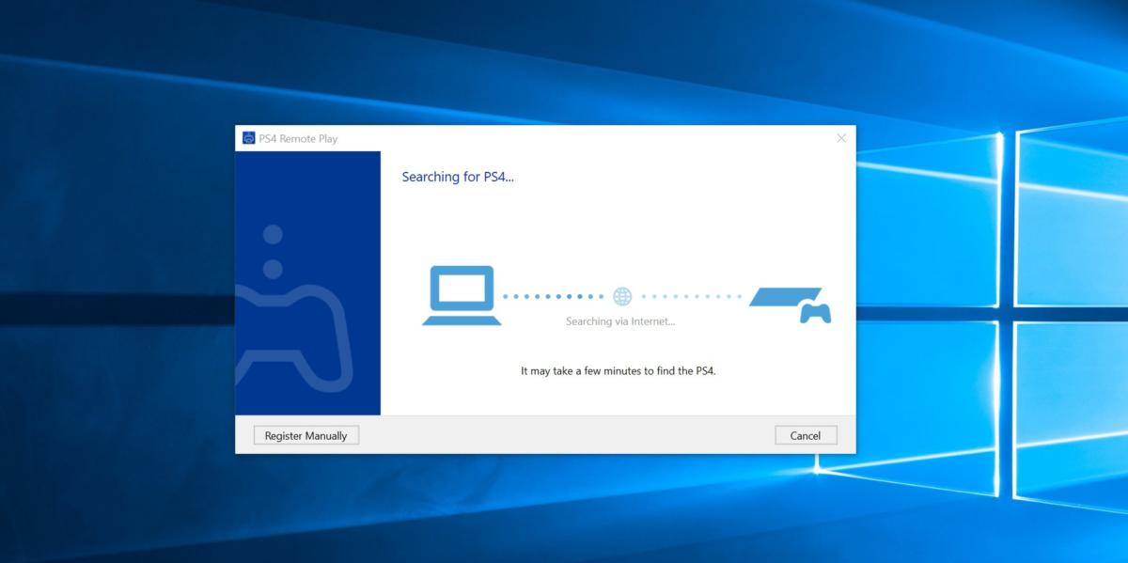Screen dimensions: 1128x563
Task: Select the laptop computer icon
Action: pyautogui.click(x=462, y=295)
